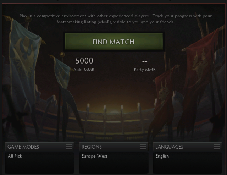This screenshot has height=175, width=227.
Task: Click the REGIONS panel header
Action: tap(113, 147)
